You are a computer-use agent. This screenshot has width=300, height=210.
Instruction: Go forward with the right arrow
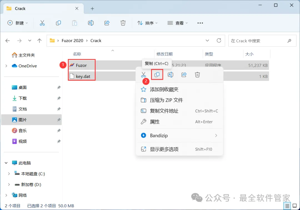pyautogui.click(x=19, y=41)
